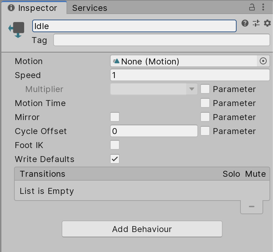The width and height of the screenshot is (273, 252).
Task: Tick the Cycle Offset Parameter checkbox
Action: coord(205,131)
